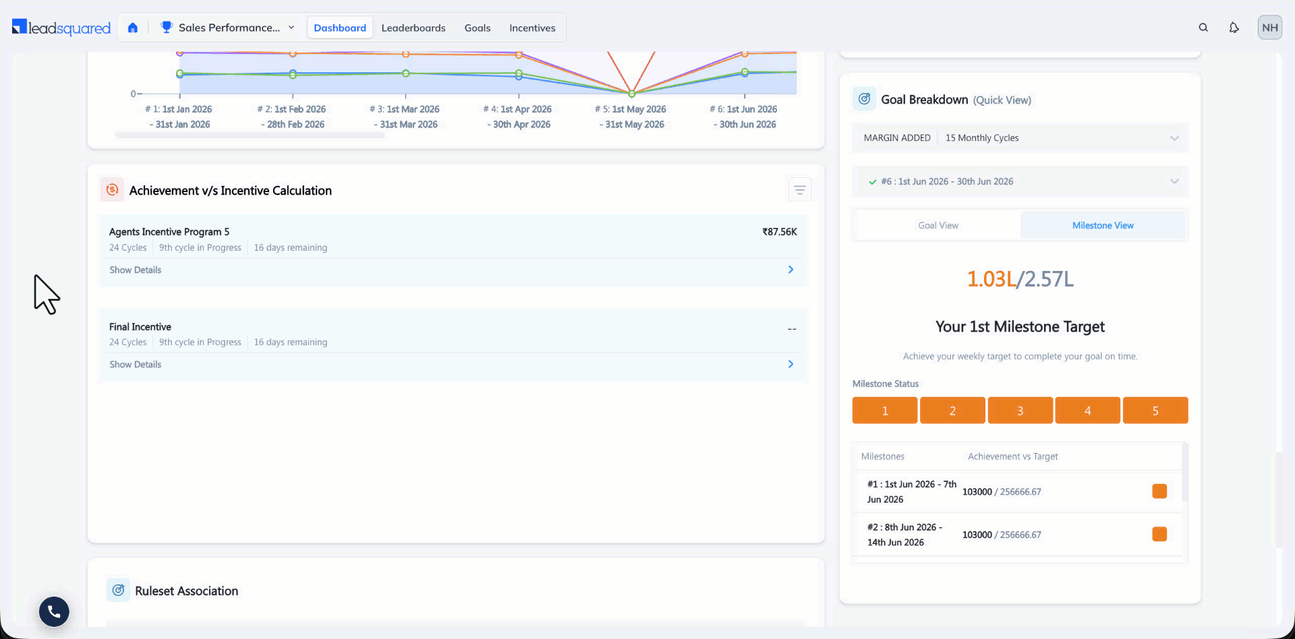Click the phone call floating button
This screenshot has height=639, width=1295.
coord(54,612)
